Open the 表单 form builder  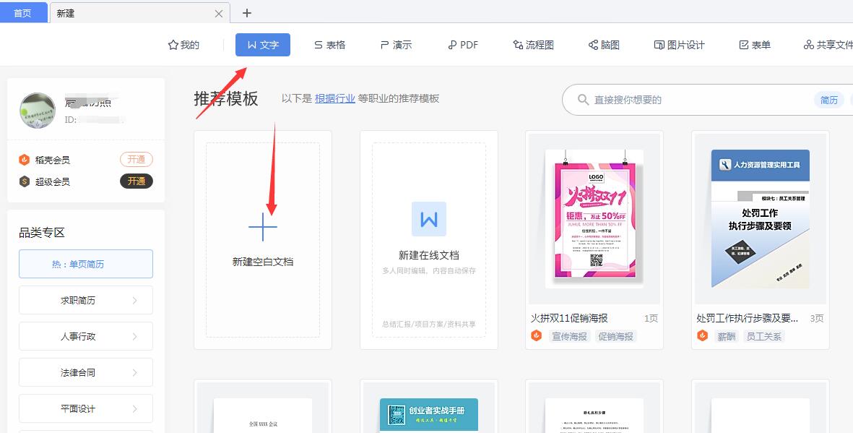coord(754,44)
